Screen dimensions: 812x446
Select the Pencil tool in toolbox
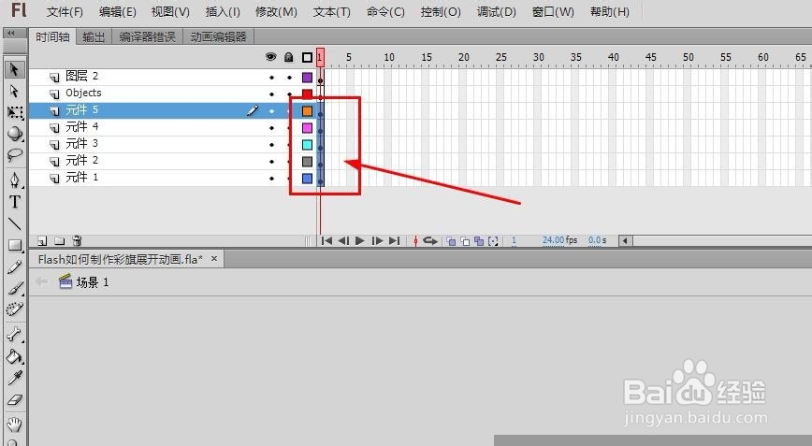15,267
